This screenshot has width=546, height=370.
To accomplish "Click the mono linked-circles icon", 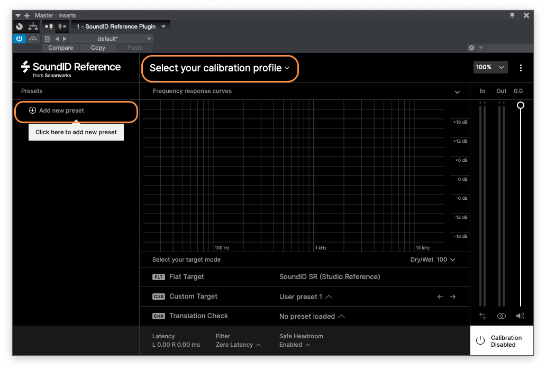I will (x=502, y=316).
